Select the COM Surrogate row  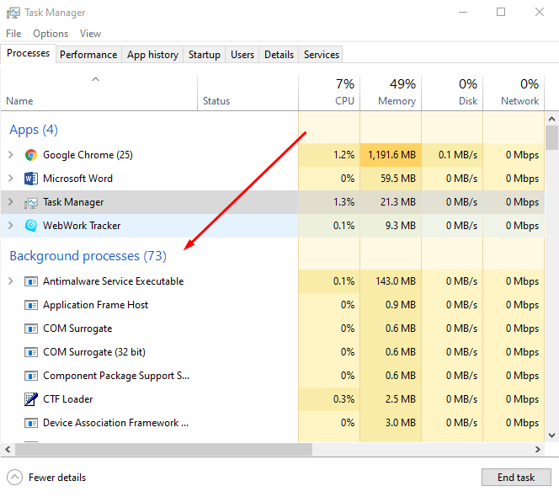[273, 329]
